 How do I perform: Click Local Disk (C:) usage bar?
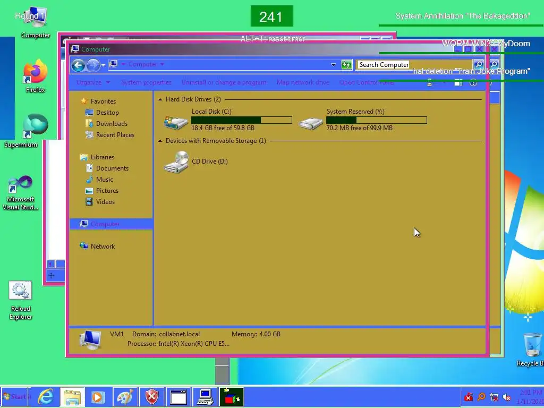coord(242,120)
